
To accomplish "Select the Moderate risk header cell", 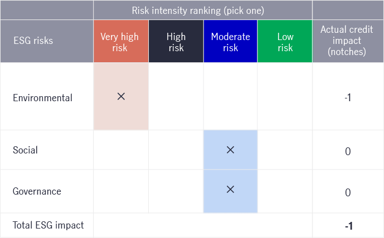I will (x=230, y=41).
